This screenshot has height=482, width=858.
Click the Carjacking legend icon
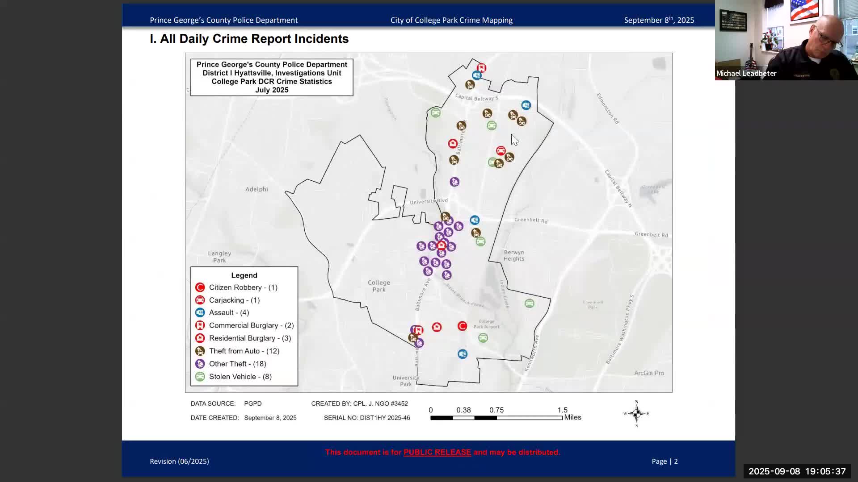click(200, 300)
